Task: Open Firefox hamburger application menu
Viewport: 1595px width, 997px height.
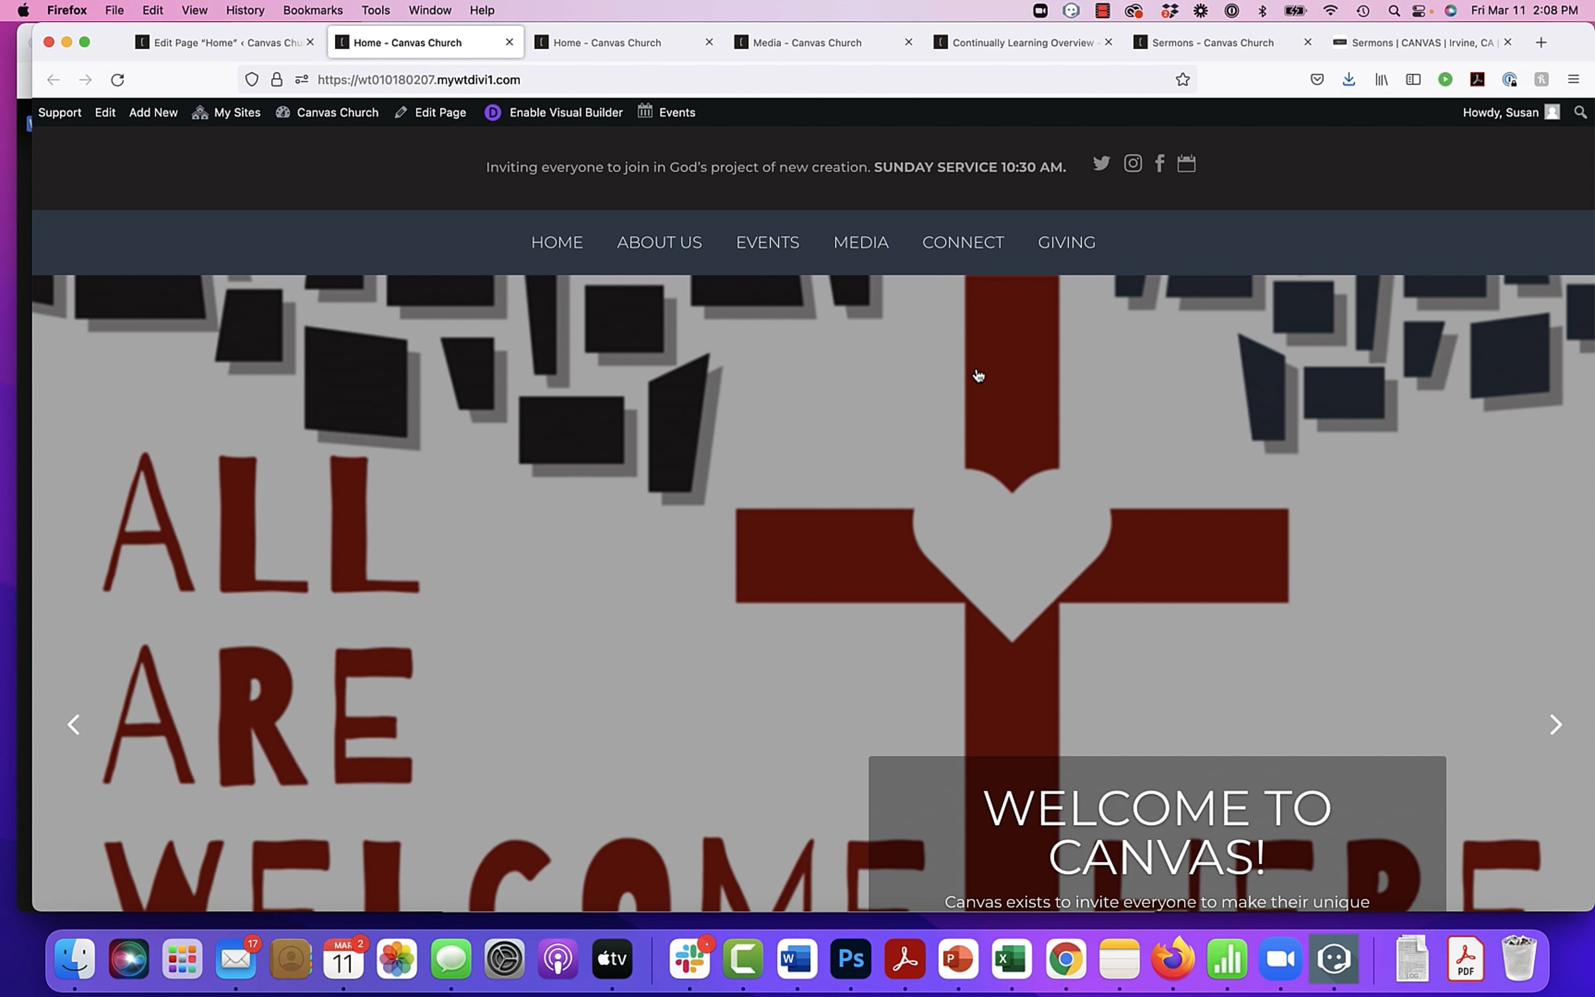Action: tap(1573, 80)
